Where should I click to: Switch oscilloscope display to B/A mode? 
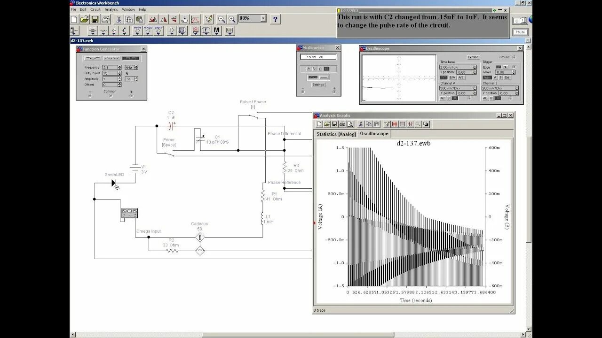coord(452,77)
